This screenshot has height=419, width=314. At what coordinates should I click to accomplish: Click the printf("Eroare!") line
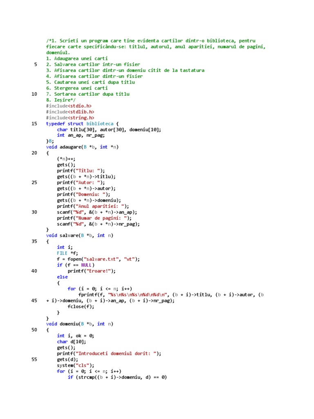click(92, 271)
